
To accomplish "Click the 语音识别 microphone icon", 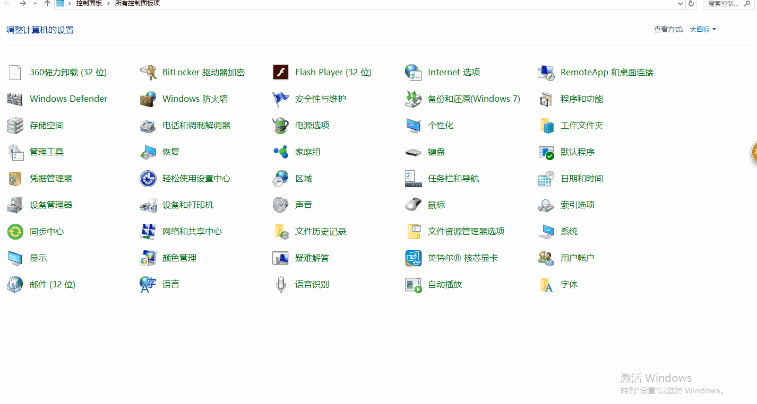I will tap(280, 285).
